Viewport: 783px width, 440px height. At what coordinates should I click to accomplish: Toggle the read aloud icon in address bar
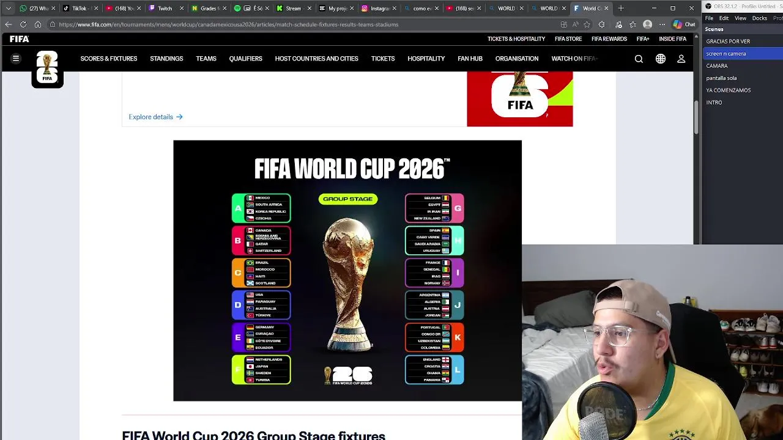click(575, 24)
